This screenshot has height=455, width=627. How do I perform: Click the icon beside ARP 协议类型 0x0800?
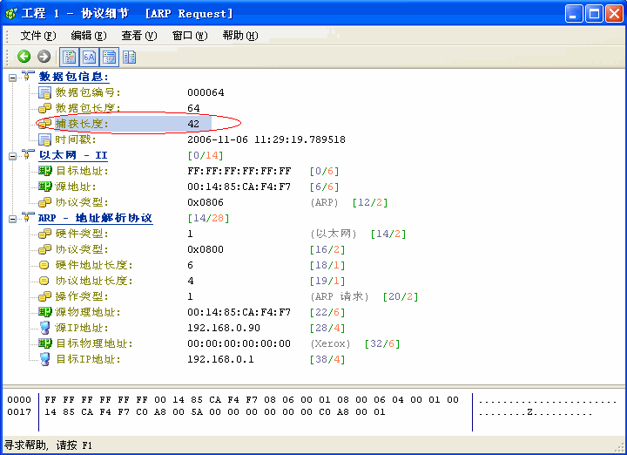click(x=44, y=249)
